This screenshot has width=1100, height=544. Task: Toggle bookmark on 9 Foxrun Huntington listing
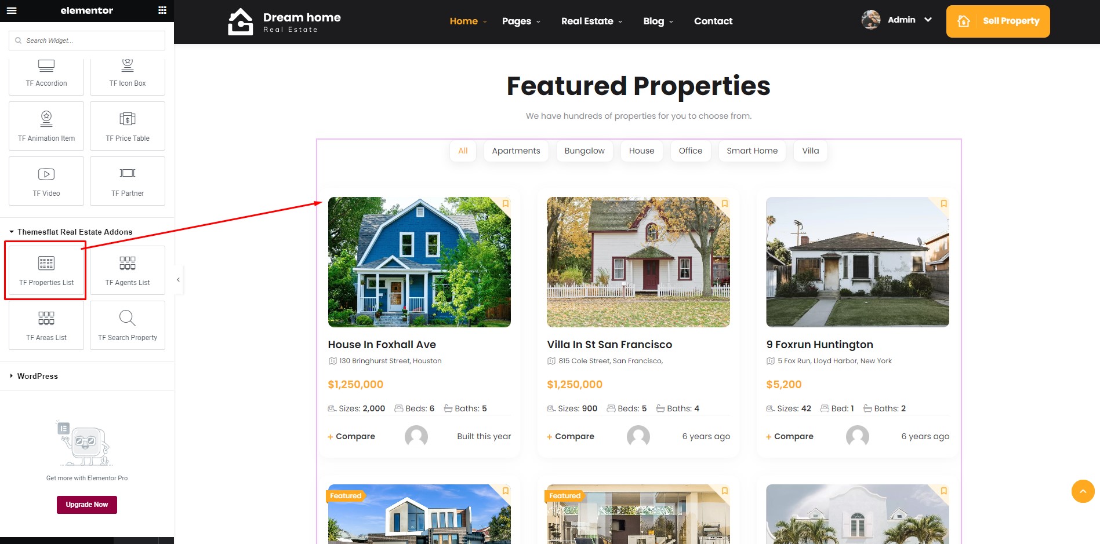(x=944, y=203)
